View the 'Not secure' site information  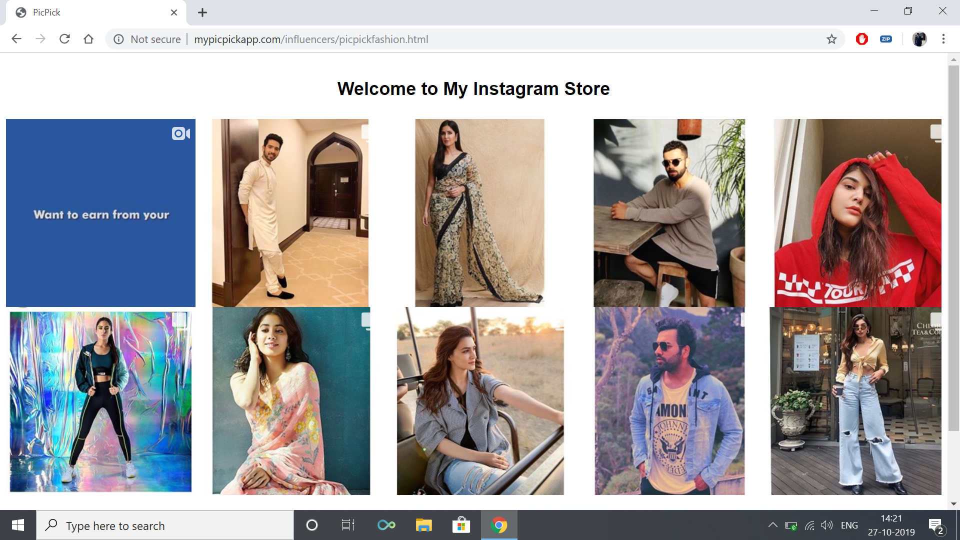click(x=119, y=39)
